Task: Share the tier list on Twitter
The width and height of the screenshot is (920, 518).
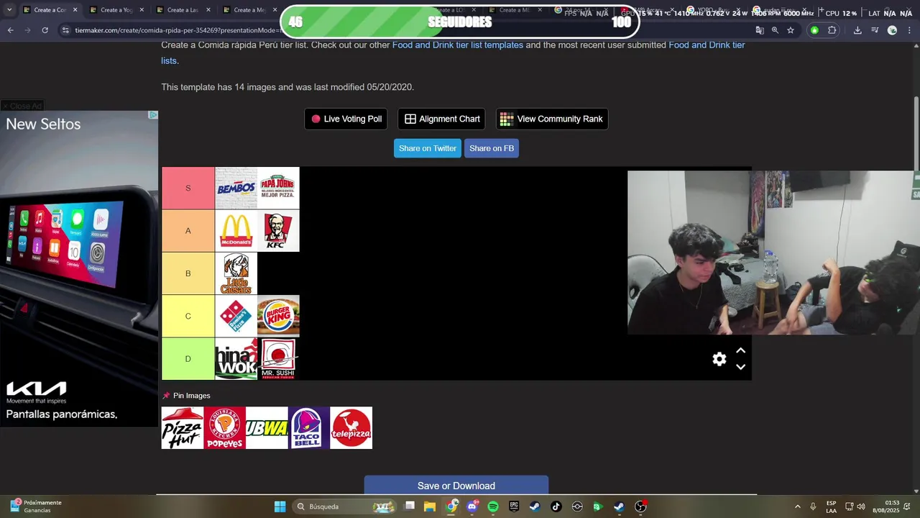Action: point(428,148)
